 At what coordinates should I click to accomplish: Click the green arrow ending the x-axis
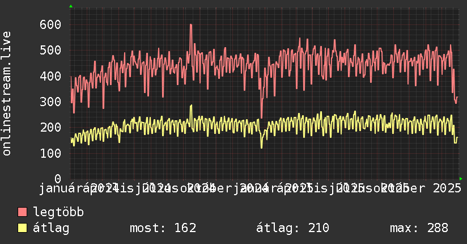tap(461, 179)
